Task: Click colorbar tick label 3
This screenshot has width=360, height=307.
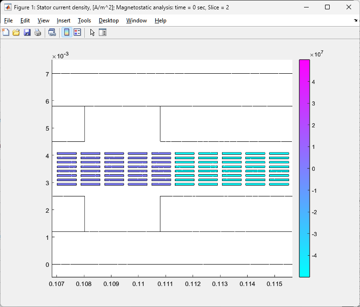Action: click(x=313, y=104)
